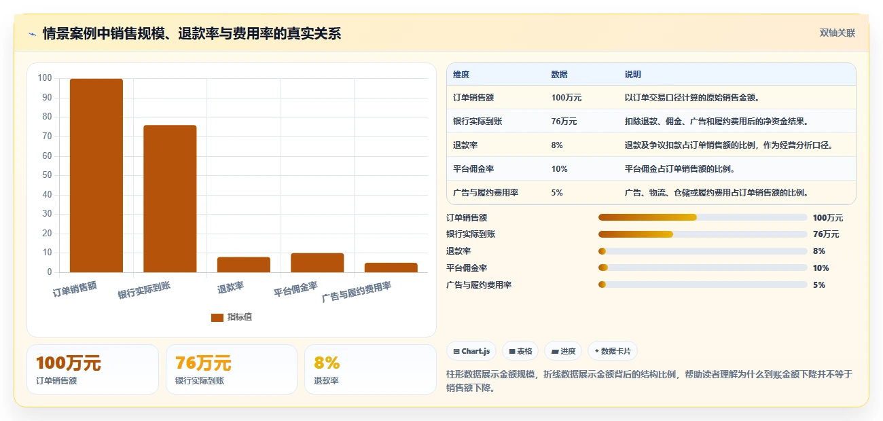Click the progress value 10%
The width and height of the screenshot is (883, 421).
click(821, 268)
